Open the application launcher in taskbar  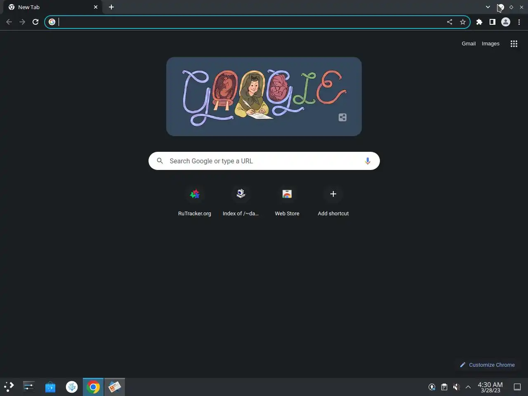click(x=9, y=387)
